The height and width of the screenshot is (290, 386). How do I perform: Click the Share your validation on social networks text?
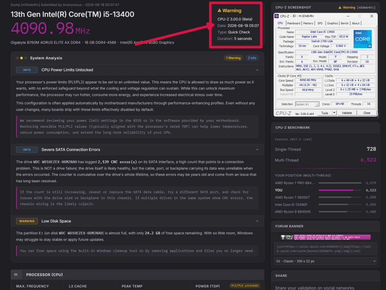coord(315,288)
